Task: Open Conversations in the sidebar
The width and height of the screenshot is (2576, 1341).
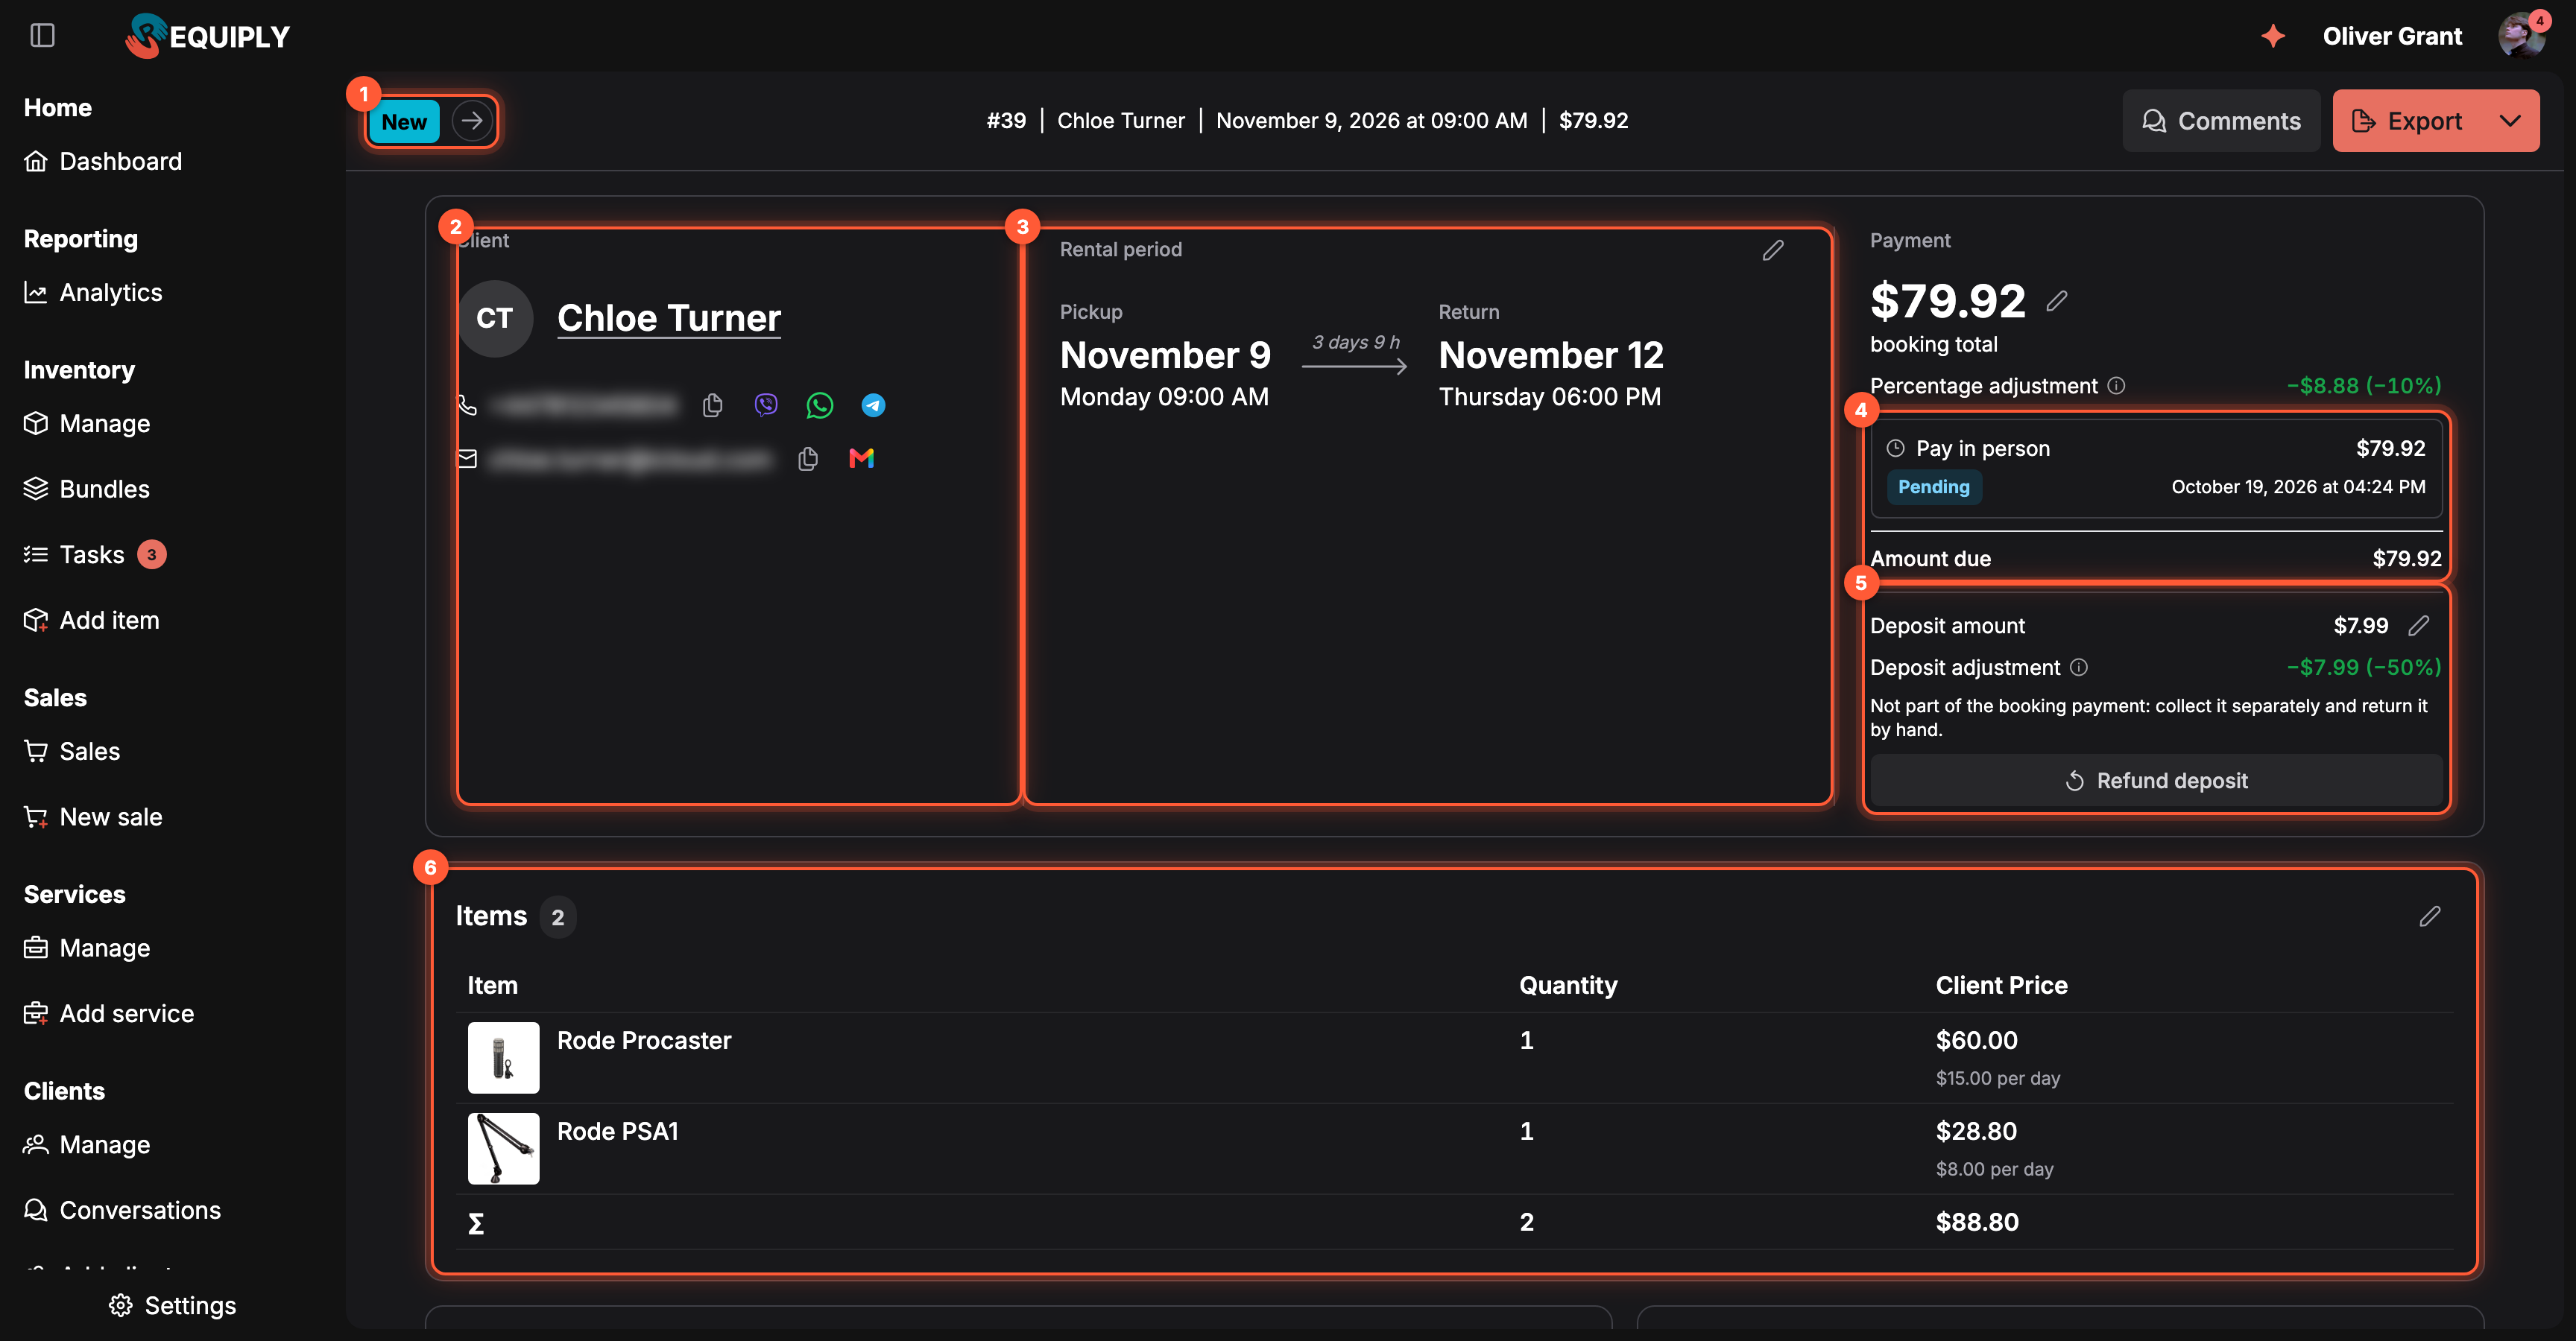Action: click(122, 1210)
